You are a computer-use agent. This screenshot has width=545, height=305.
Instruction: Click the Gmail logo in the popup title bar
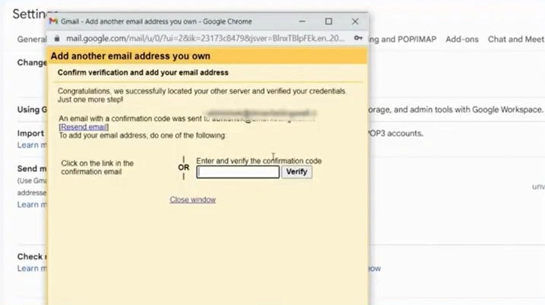pos(53,21)
